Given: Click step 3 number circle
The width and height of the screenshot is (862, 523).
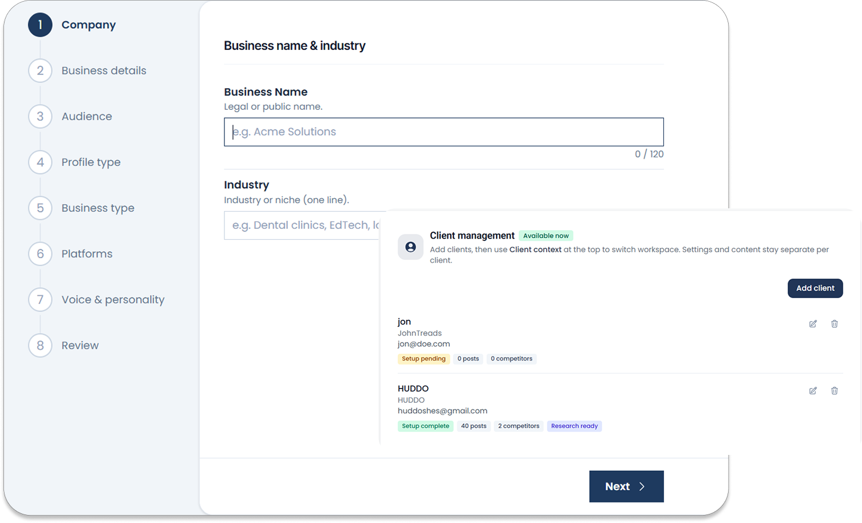Looking at the screenshot, I should (x=40, y=116).
